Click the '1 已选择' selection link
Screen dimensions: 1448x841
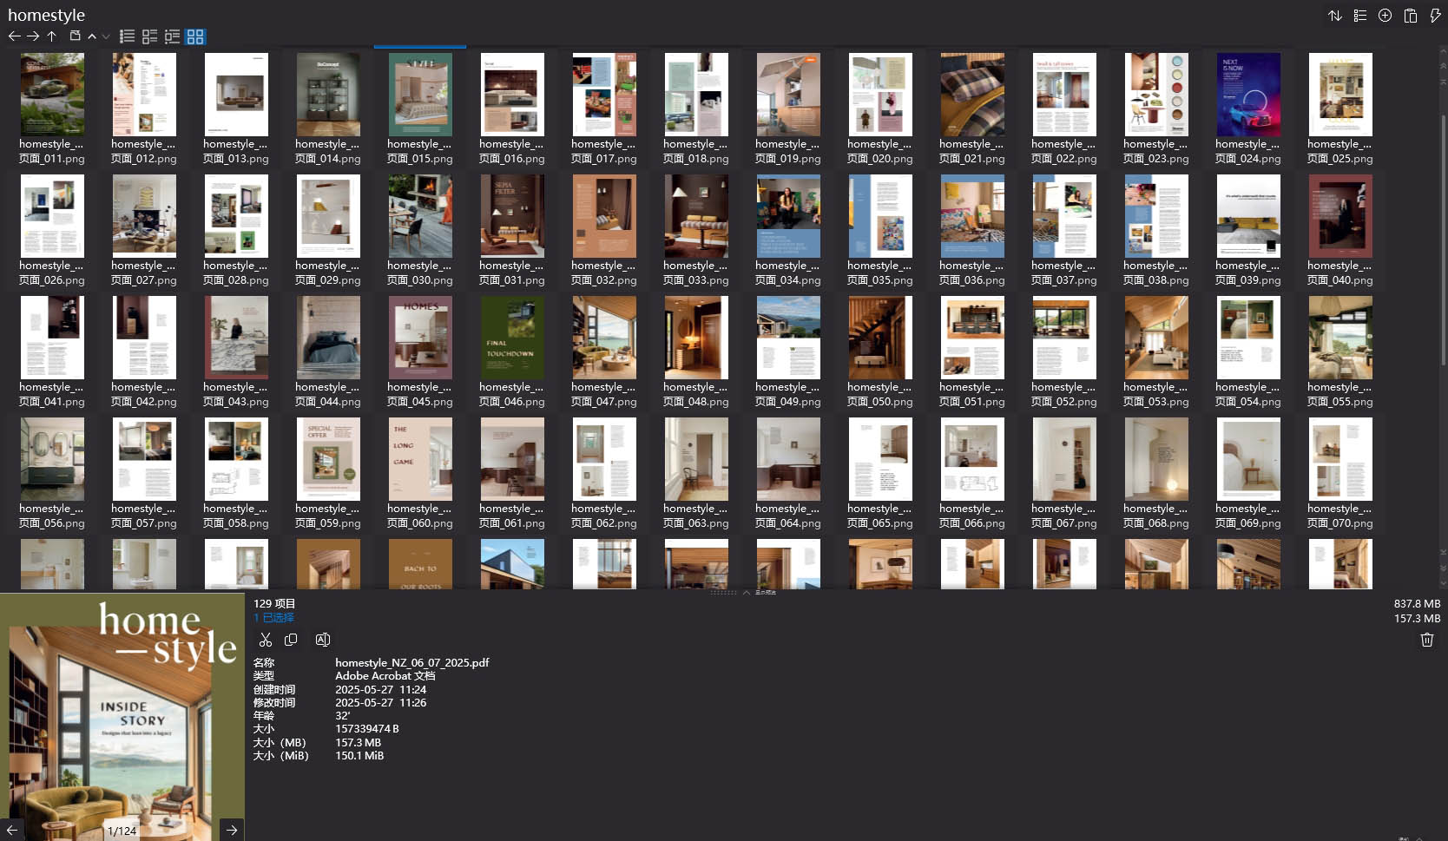[273, 617]
